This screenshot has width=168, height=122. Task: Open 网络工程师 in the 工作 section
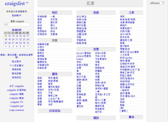126,75
